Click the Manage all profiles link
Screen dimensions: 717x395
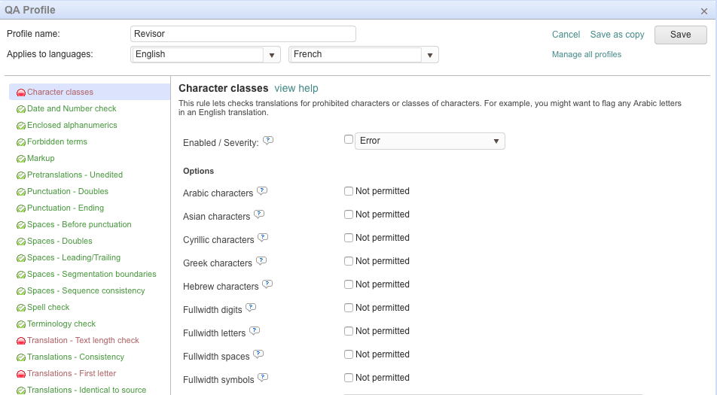587,54
